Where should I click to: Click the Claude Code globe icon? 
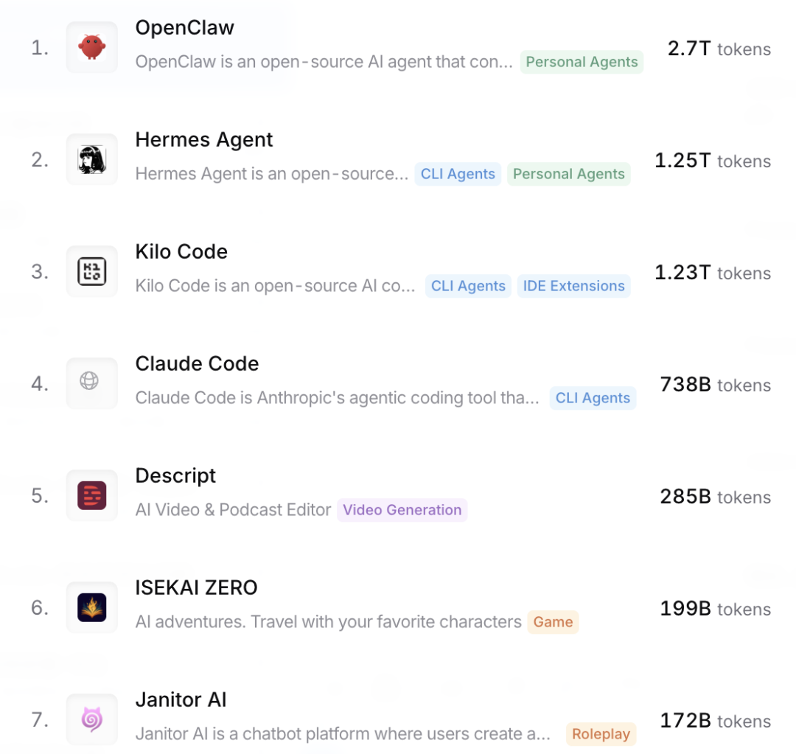(x=92, y=383)
